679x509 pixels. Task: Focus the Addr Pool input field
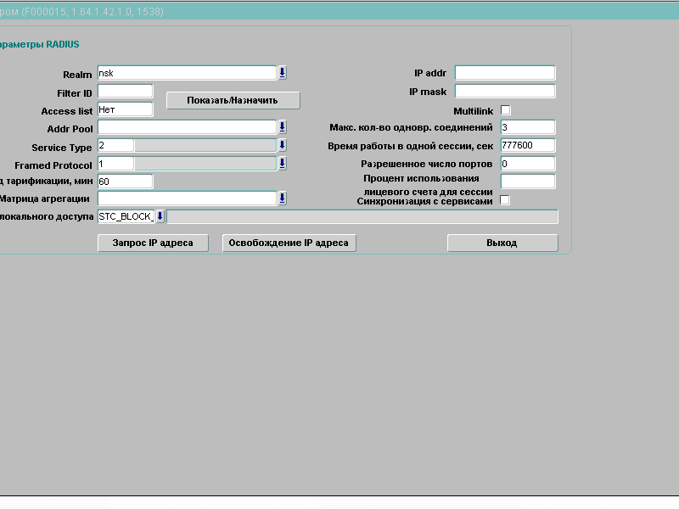tap(187, 127)
